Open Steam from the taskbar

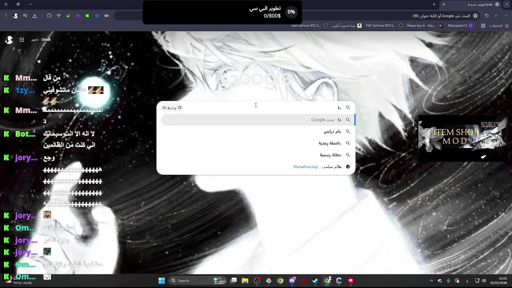(x=315, y=281)
